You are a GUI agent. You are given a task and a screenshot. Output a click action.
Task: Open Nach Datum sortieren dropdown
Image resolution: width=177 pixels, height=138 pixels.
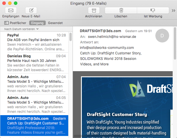click(21, 29)
